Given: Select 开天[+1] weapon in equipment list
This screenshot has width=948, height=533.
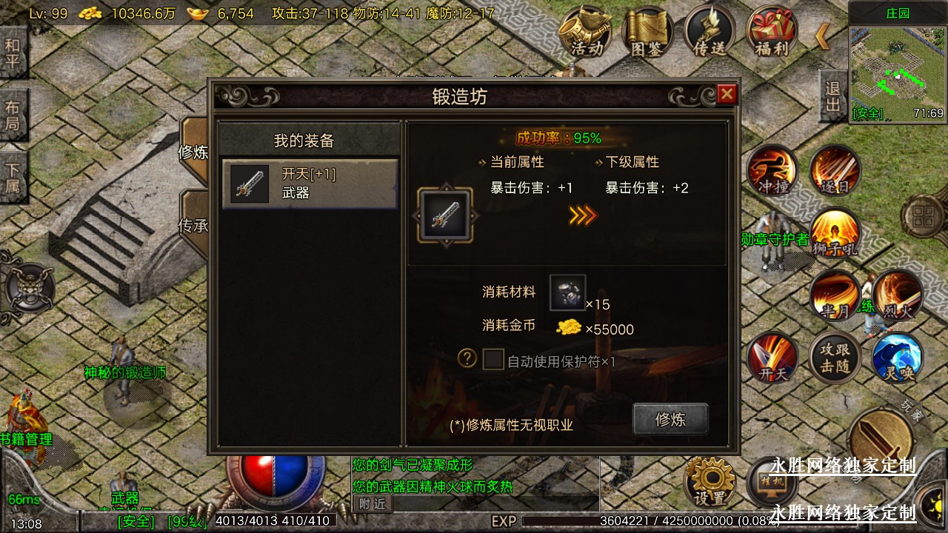Looking at the screenshot, I should click(310, 184).
